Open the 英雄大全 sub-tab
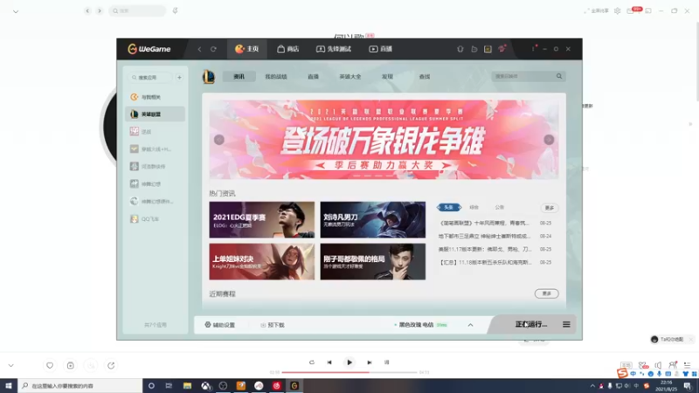Screen dimensions: 699x393 tap(350, 77)
